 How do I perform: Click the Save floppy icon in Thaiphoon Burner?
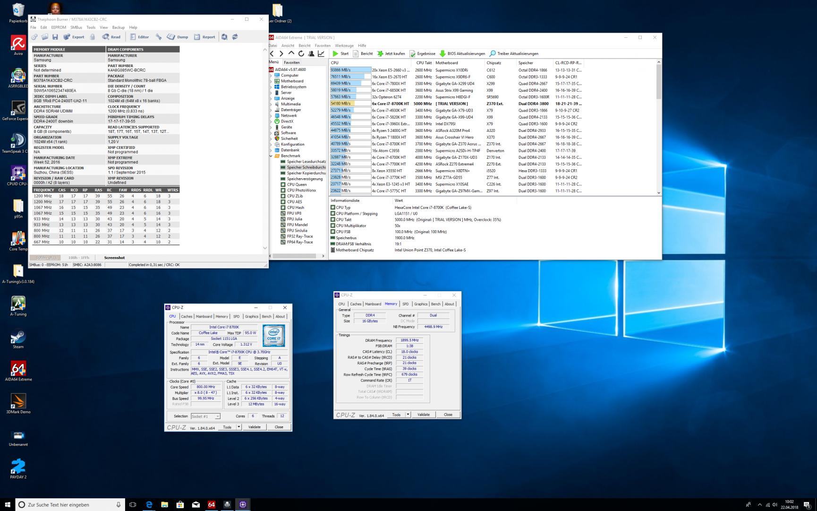55,37
